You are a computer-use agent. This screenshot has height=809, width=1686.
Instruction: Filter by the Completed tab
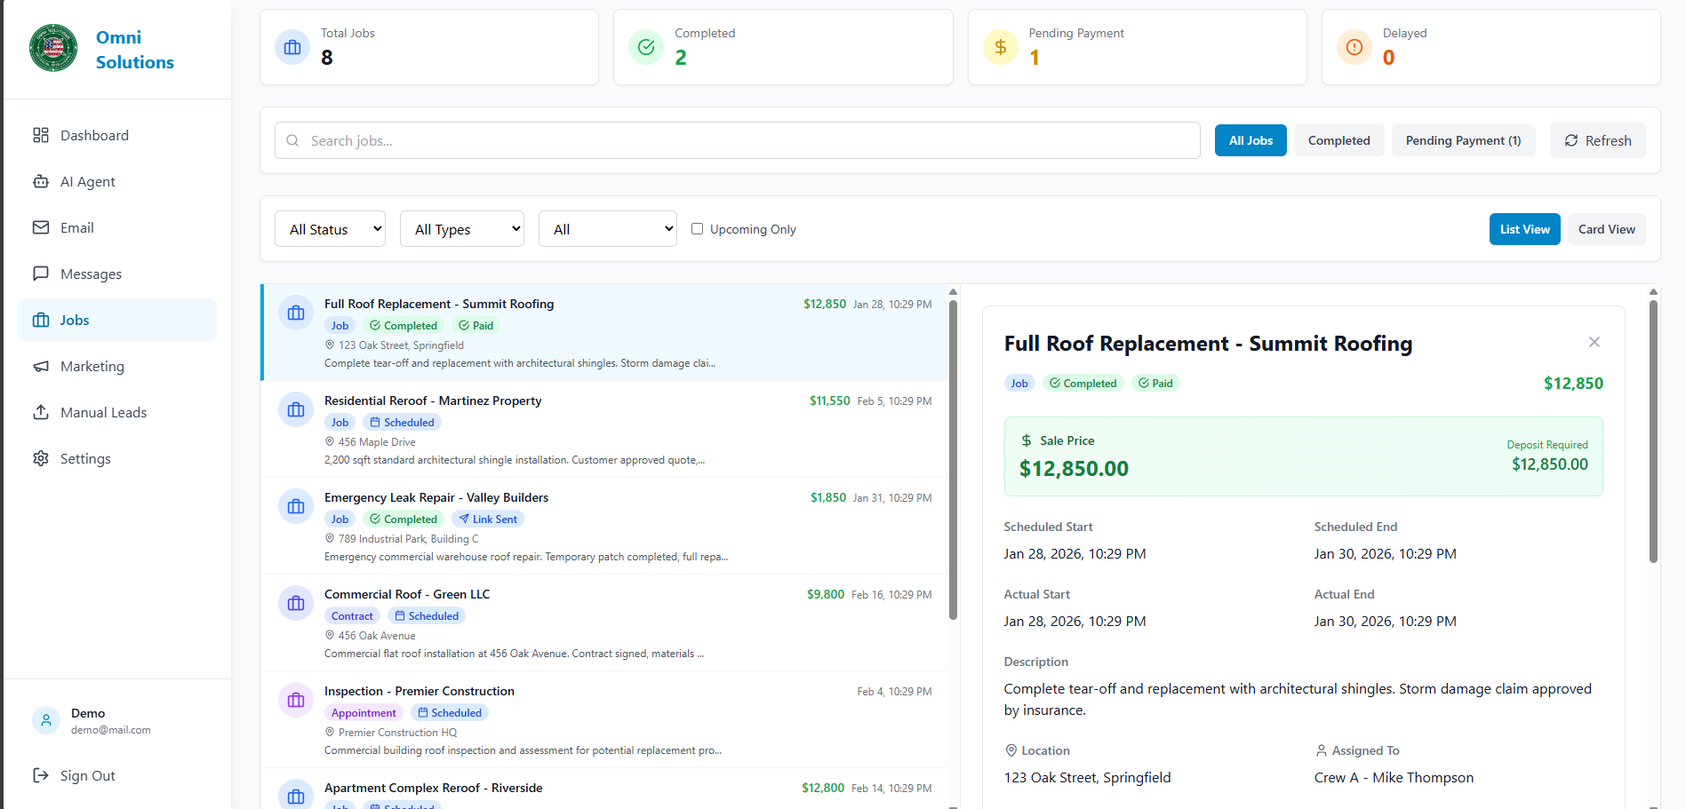coord(1338,140)
